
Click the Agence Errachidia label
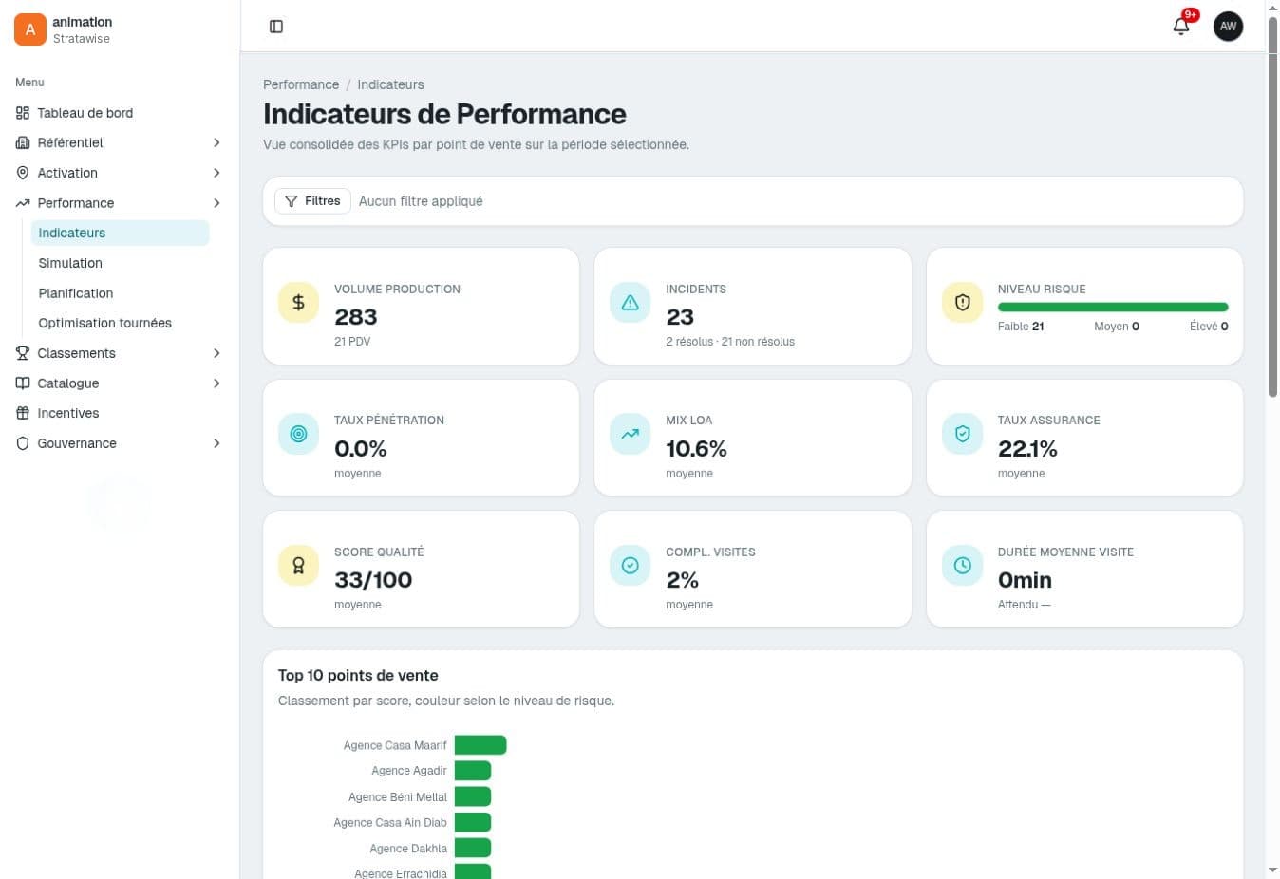(401, 873)
